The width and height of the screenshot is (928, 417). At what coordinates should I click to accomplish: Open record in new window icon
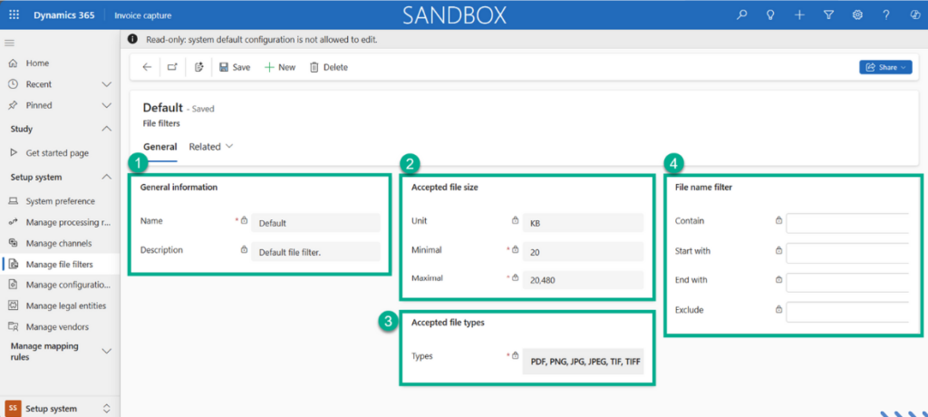coord(173,67)
